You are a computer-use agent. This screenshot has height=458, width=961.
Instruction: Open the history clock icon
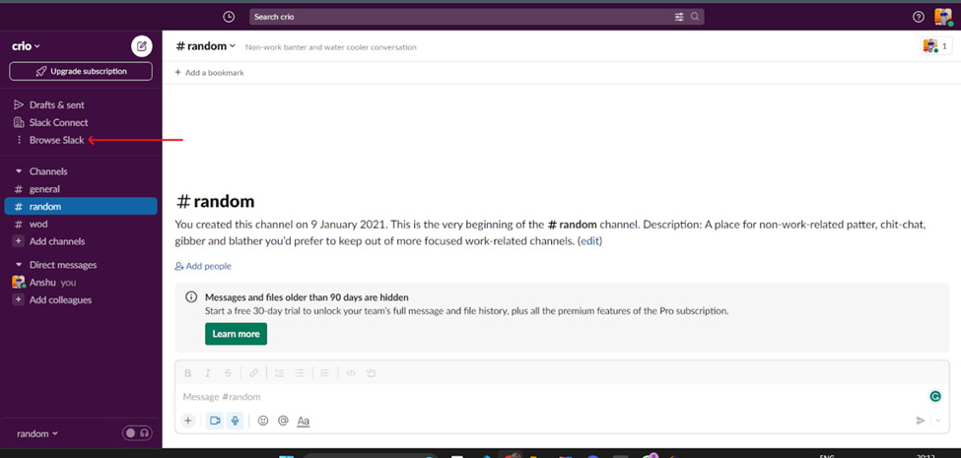point(229,17)
